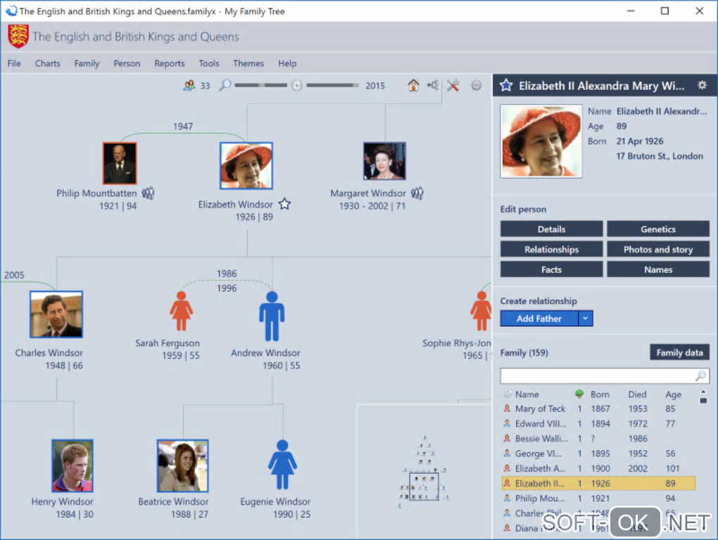Click the tree layout icon

click(x=433, y=85)
